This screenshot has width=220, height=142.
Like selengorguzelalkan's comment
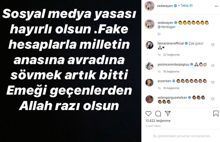coord(213,99)
